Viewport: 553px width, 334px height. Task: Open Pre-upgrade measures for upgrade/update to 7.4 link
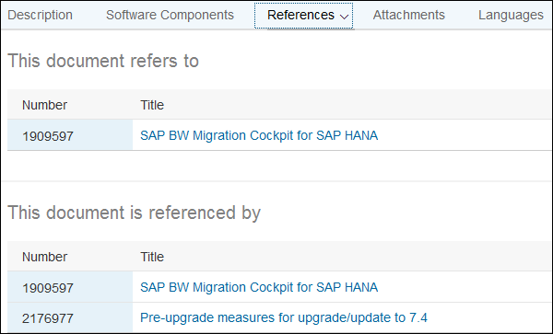coord(284,317)
